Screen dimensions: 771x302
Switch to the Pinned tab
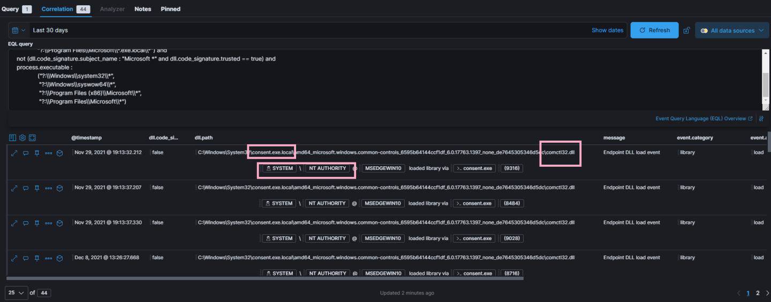tap(170, 9)
